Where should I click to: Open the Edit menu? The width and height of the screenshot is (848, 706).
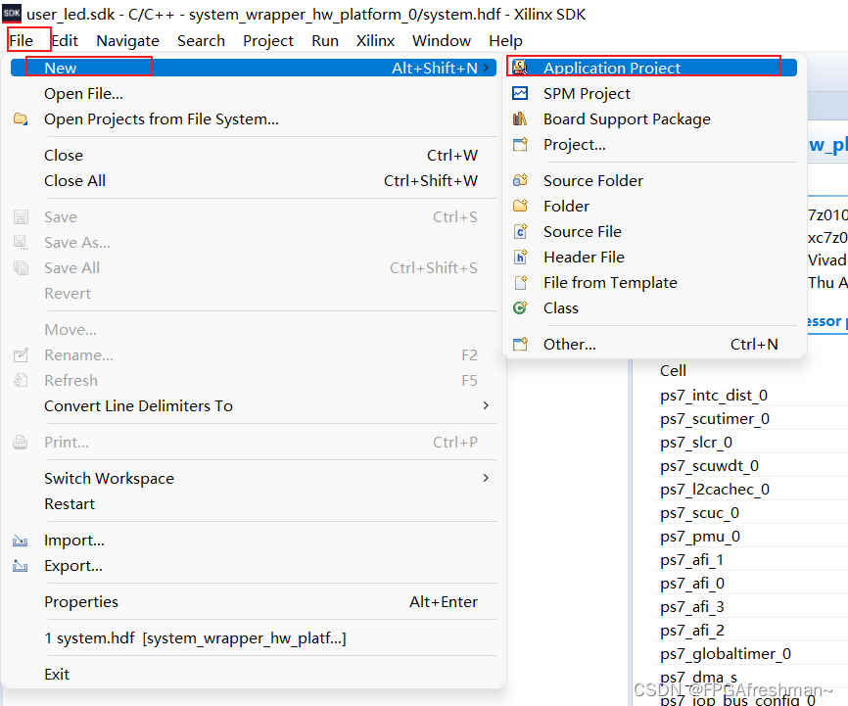pos(65,40)
